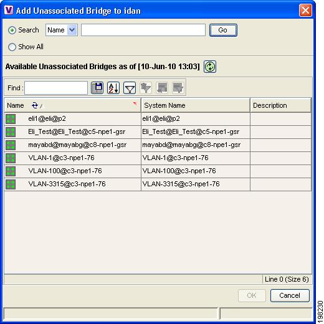Select the Show All radio button

(12, 47)
